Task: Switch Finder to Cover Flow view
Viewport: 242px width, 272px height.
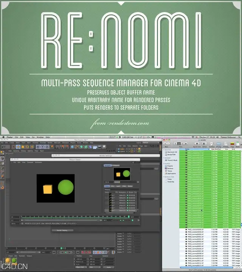Action: [x=186, y=144]
